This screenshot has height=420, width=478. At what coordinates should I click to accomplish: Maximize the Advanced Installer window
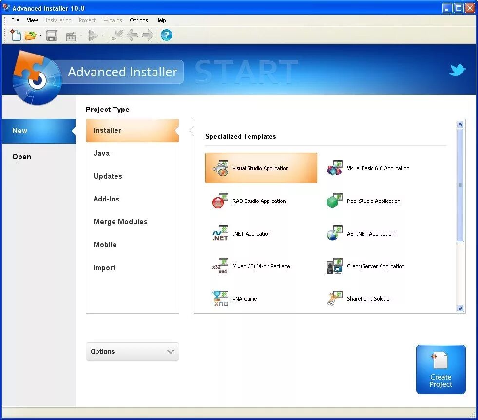(459, 8)
